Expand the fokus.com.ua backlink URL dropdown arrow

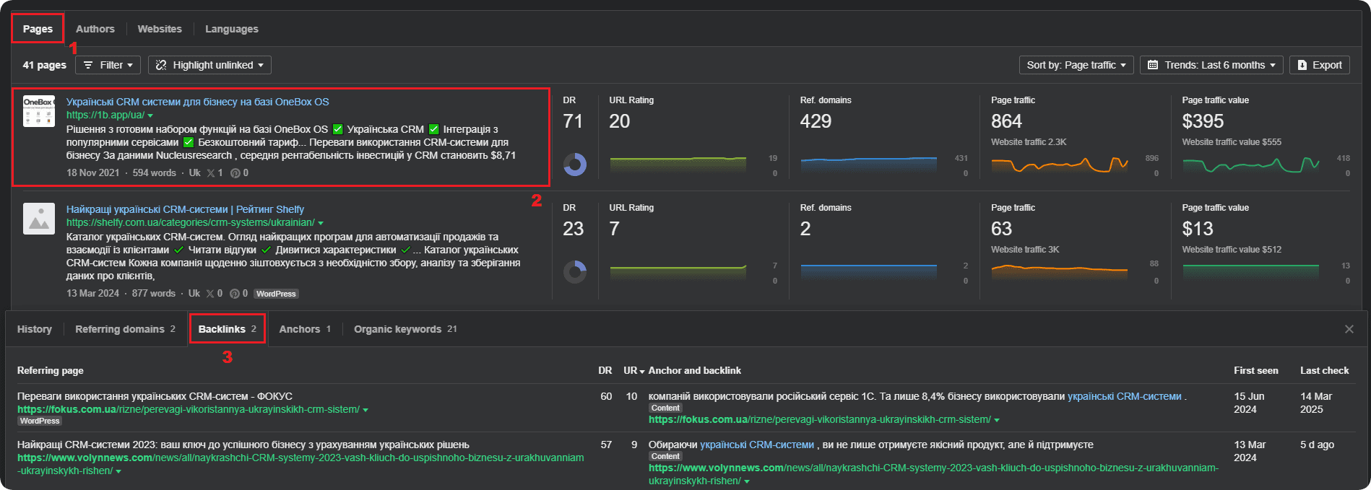[x=997, y=420]
